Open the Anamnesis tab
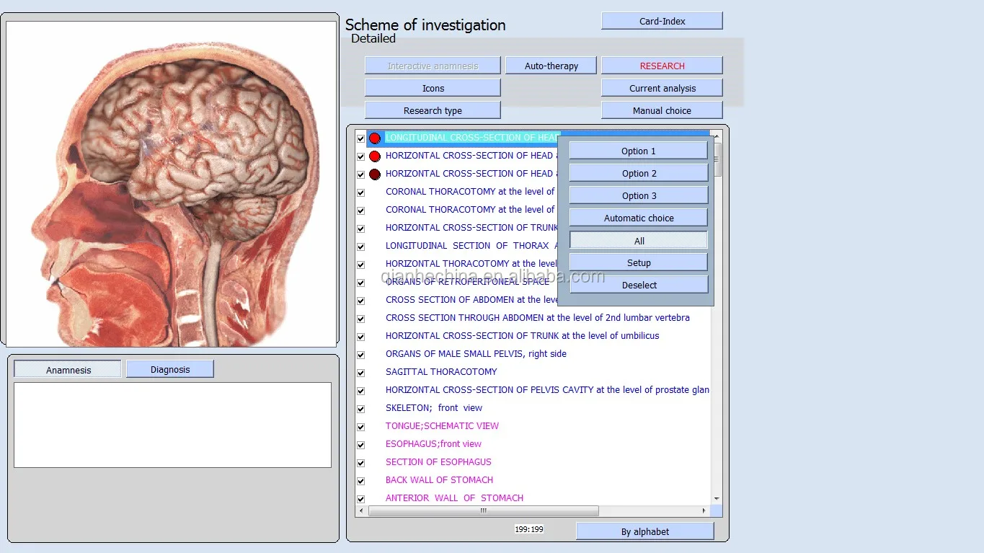The image size is (984, 553). tap(68, 370)
